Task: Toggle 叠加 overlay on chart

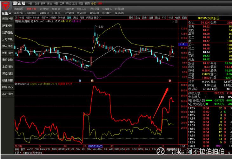Action: [x=138, y=18]
